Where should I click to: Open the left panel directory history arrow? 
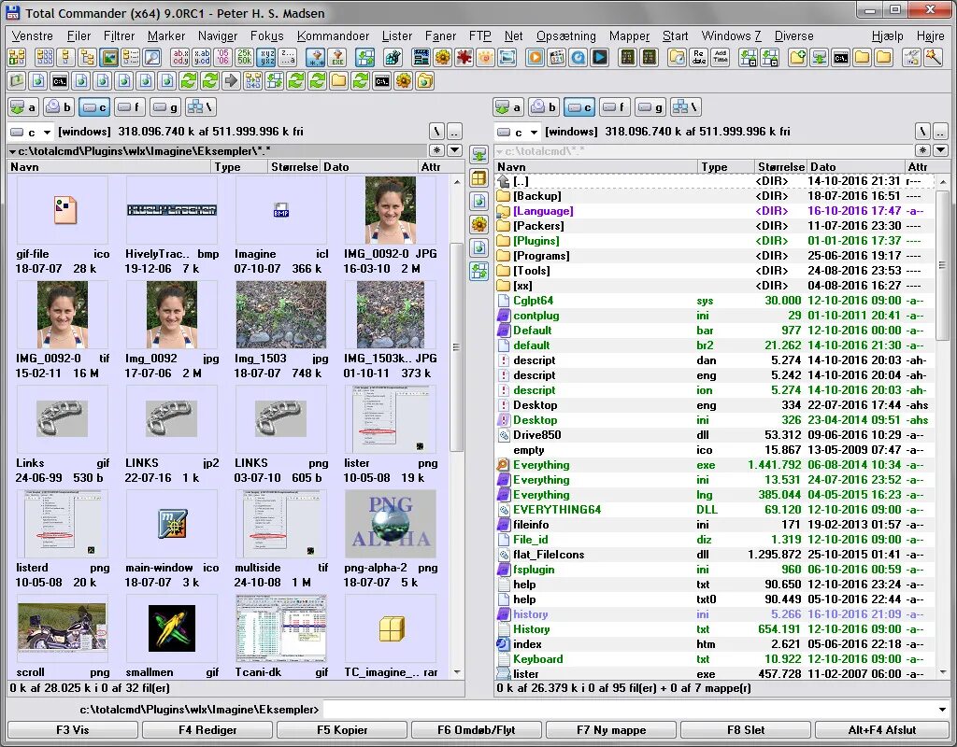click(455, 150)
